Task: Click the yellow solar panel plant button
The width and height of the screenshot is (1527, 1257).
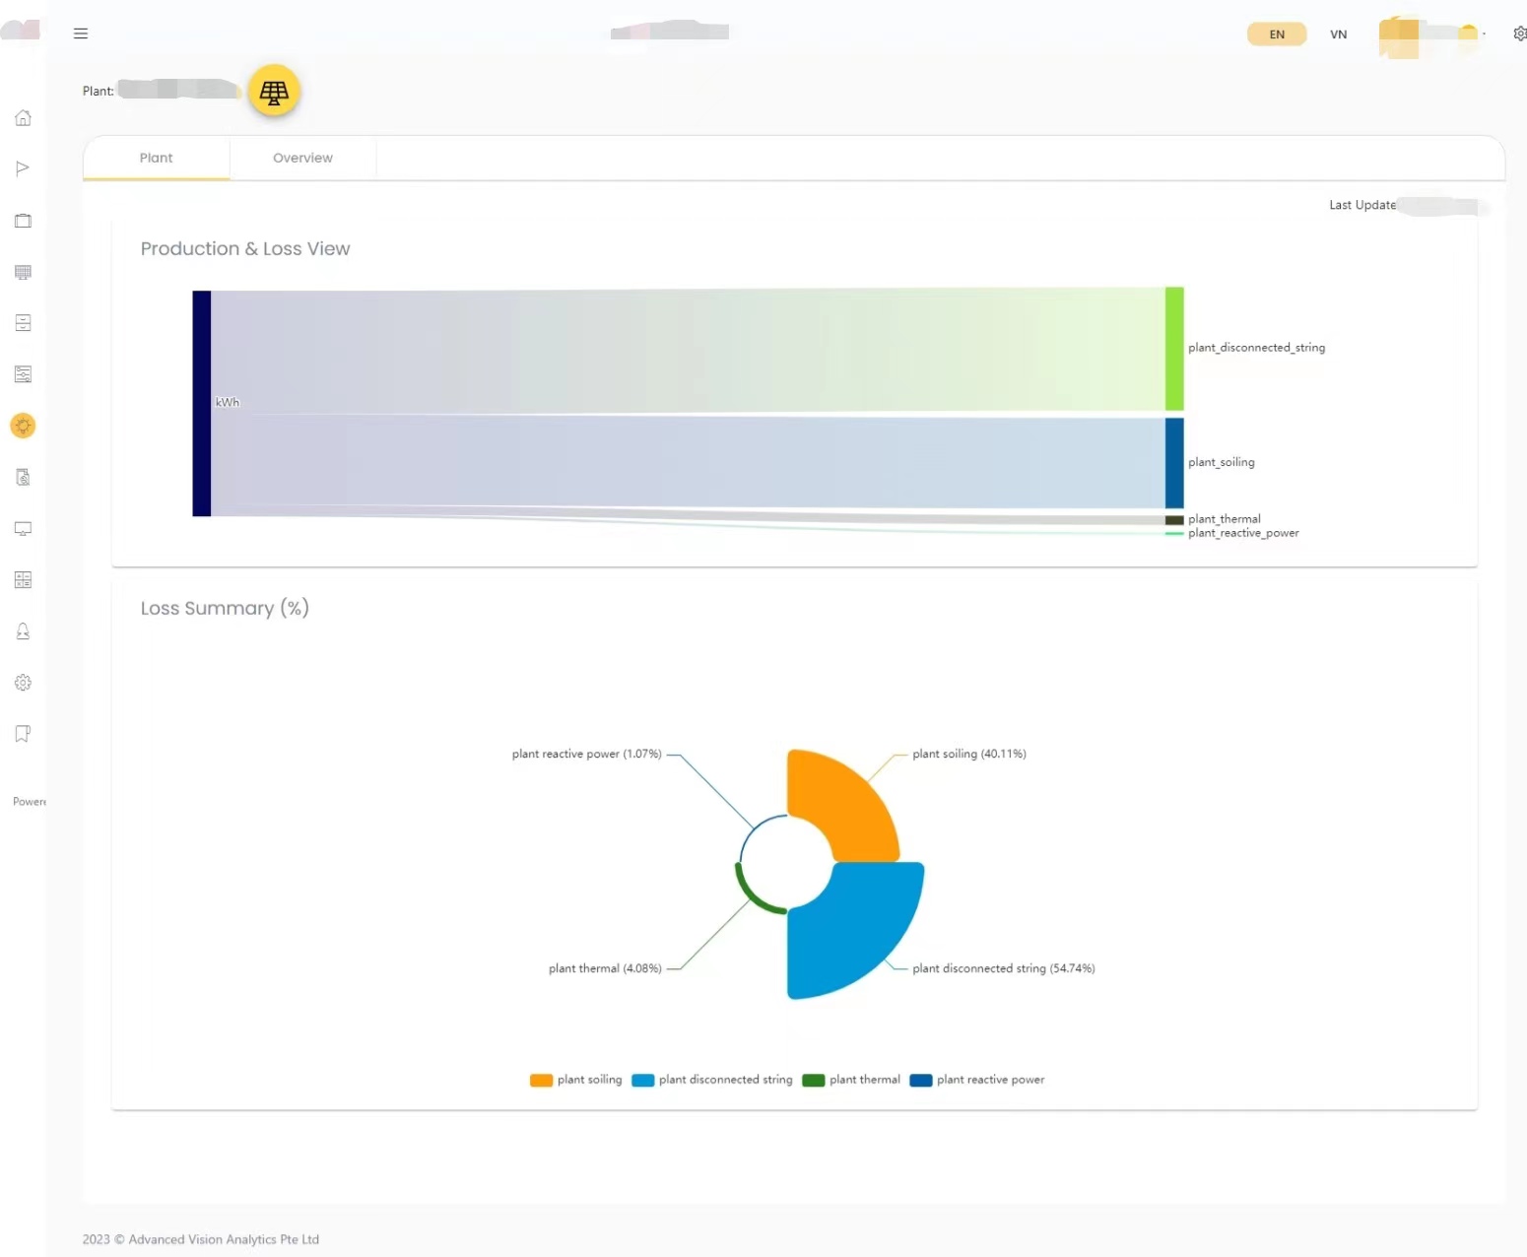Action: click(274, 92)
